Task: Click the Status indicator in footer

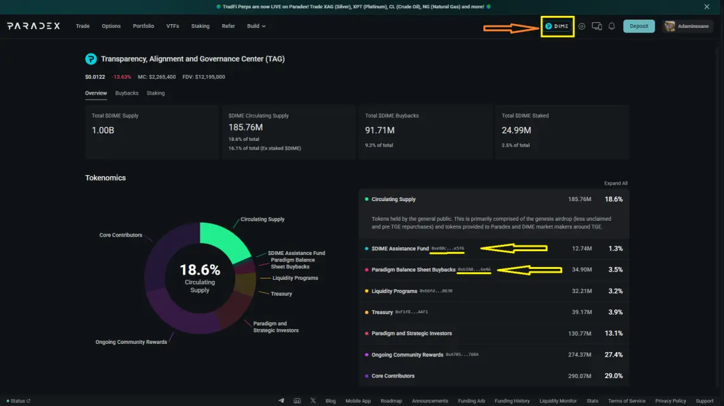Action: point(18,401)
